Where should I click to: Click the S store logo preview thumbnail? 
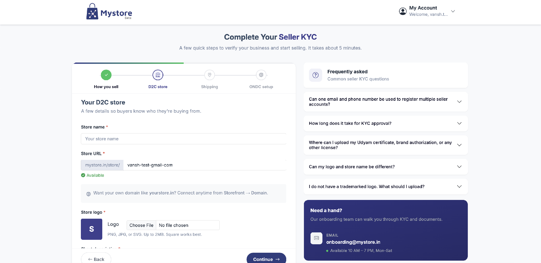(91, 229)
